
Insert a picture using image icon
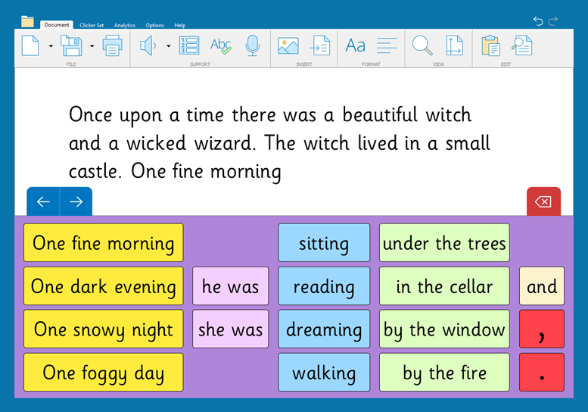tap(288, 46)
